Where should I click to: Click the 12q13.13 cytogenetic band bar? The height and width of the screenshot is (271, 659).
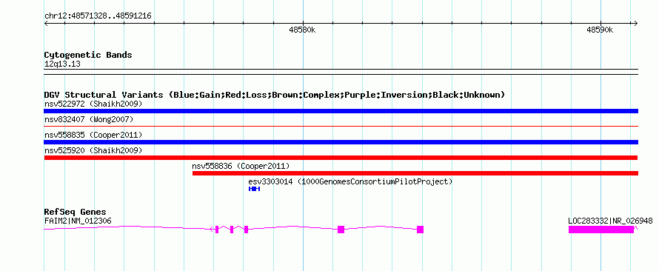341,71
